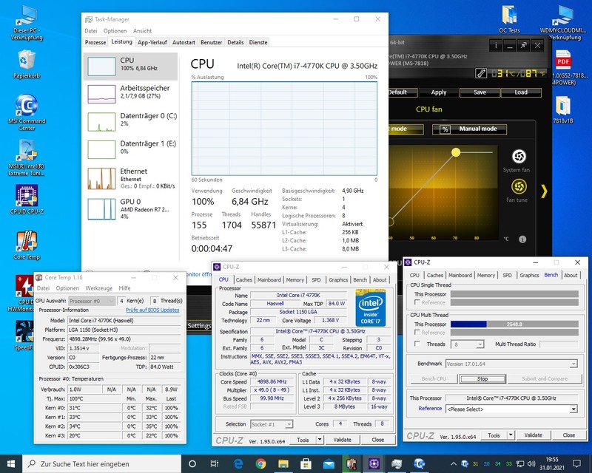Select the System fan icon in MSI Command Center
The height and width of the screenshot is (473, 592).
pos(519,157)
